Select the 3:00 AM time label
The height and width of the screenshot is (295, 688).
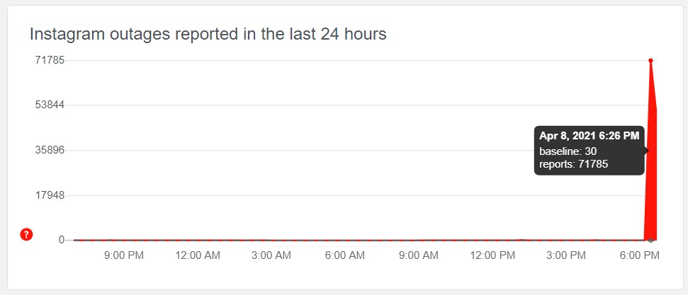(273, 255)
